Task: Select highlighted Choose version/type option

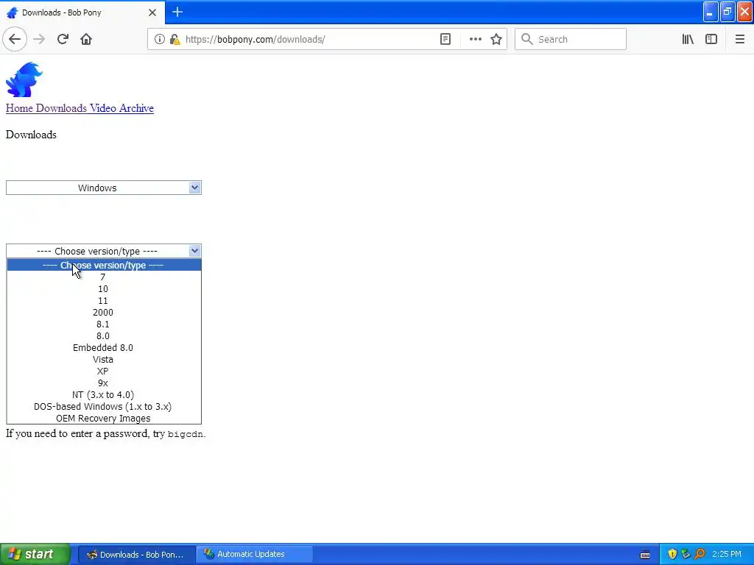Action: (103, 265)
